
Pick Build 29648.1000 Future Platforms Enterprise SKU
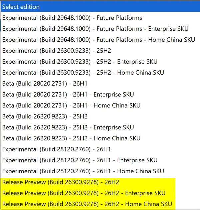pyautogui.click(x=100, y=29)
